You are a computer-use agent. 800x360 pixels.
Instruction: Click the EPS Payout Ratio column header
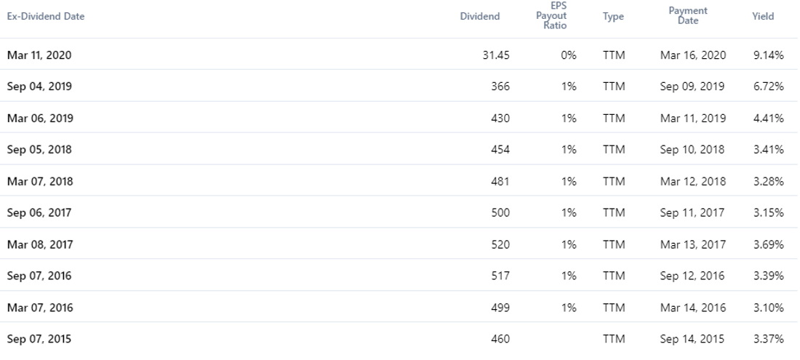click(551, 16)
